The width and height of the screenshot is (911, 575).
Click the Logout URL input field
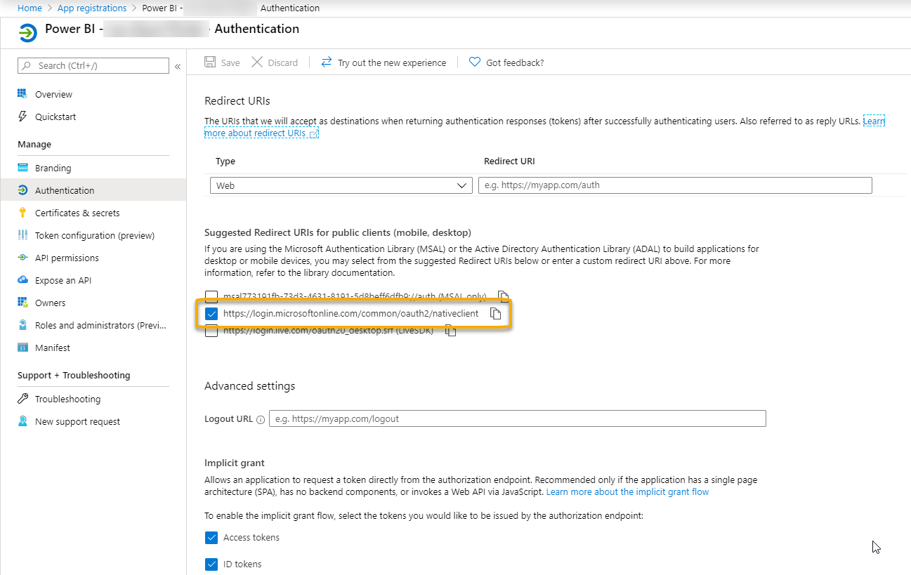pyautogui.click(x=518, y=418)
